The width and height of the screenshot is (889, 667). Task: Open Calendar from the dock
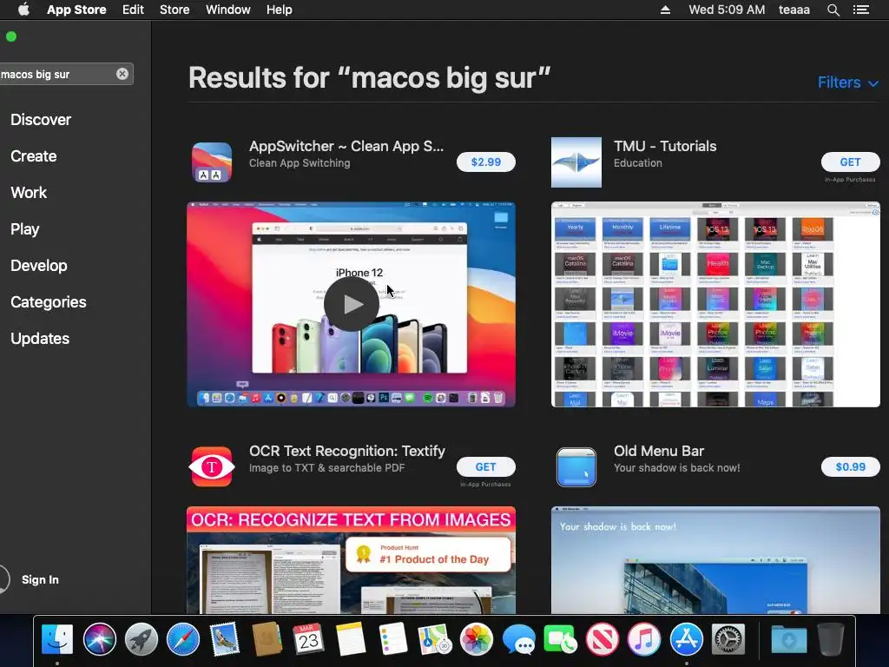pos(308,639)
